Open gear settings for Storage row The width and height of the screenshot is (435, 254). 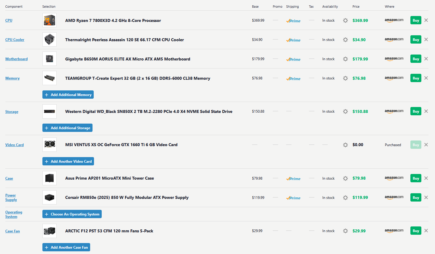point(345,111)
